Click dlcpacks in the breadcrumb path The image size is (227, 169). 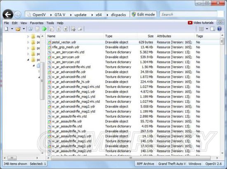coord(118,15)
